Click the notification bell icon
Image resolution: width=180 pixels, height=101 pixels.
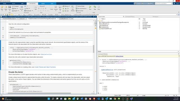click(x=174, y=4)
